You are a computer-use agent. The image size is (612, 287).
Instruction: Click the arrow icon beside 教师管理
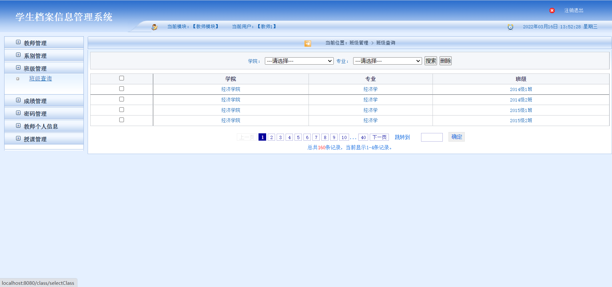pos(18,42)
